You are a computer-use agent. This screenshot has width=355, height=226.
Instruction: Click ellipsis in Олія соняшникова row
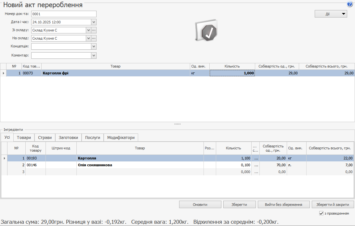(x=256, y=165)
